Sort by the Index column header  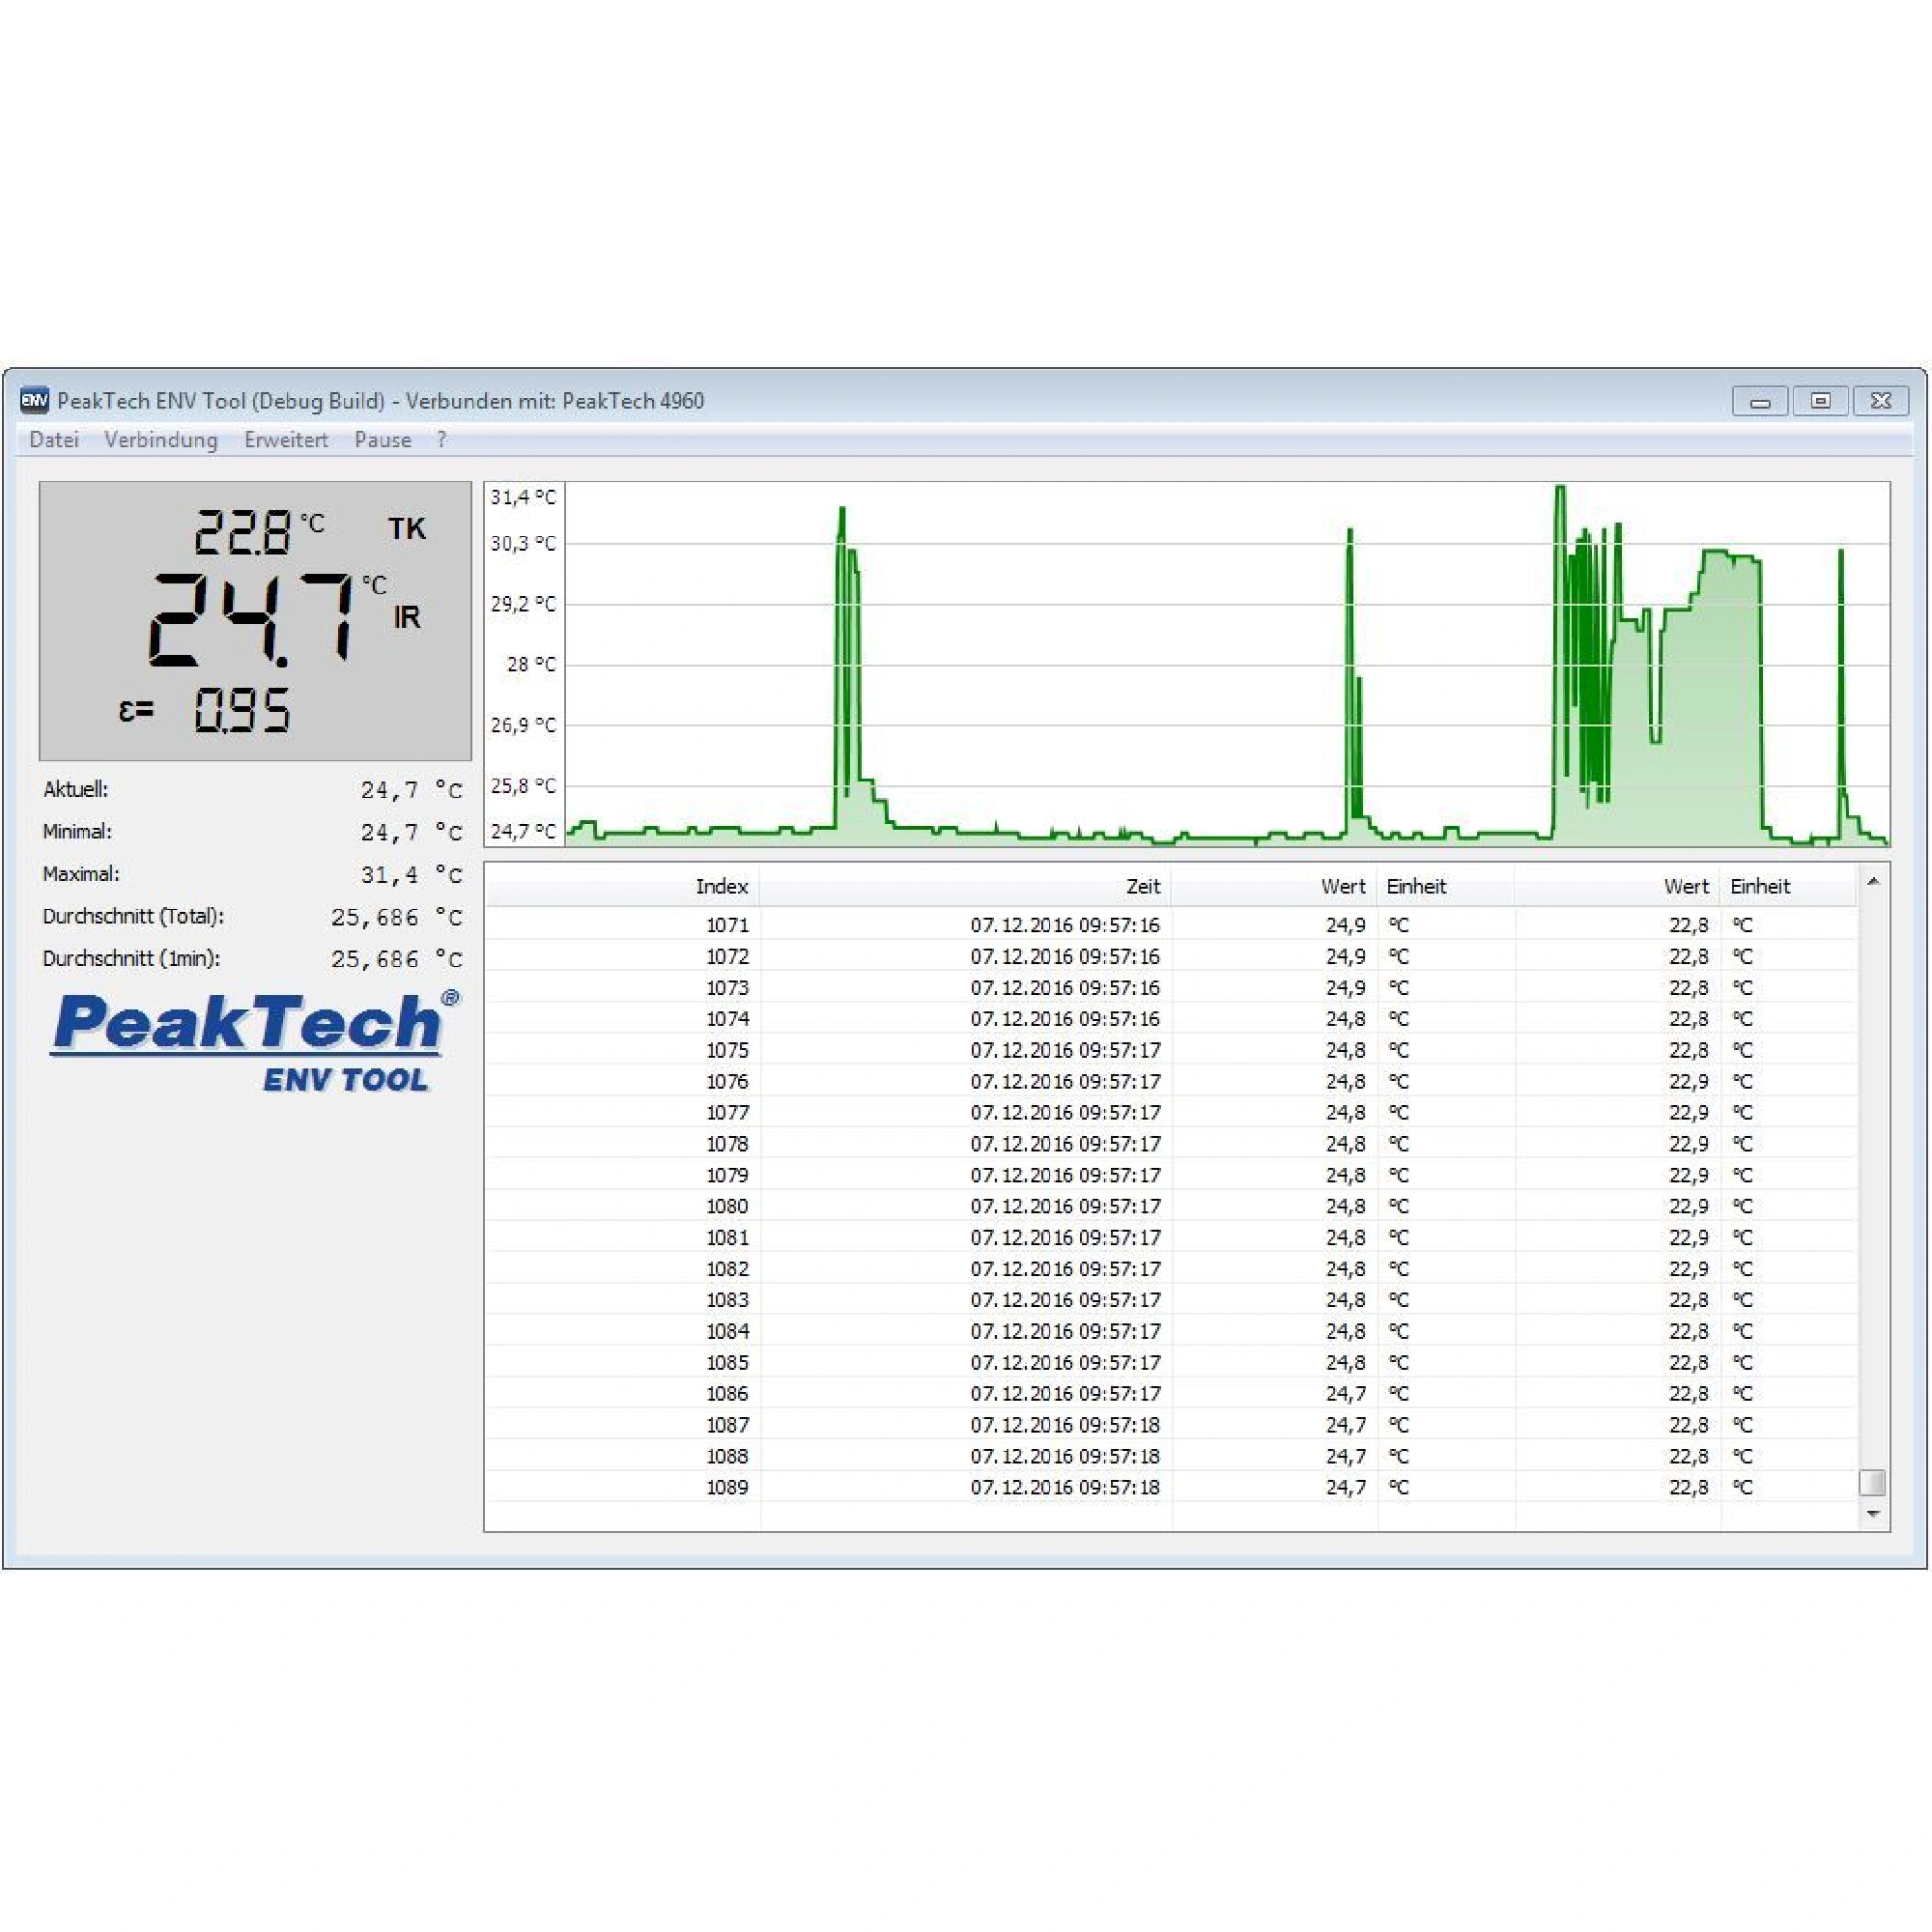pos(623,886)
